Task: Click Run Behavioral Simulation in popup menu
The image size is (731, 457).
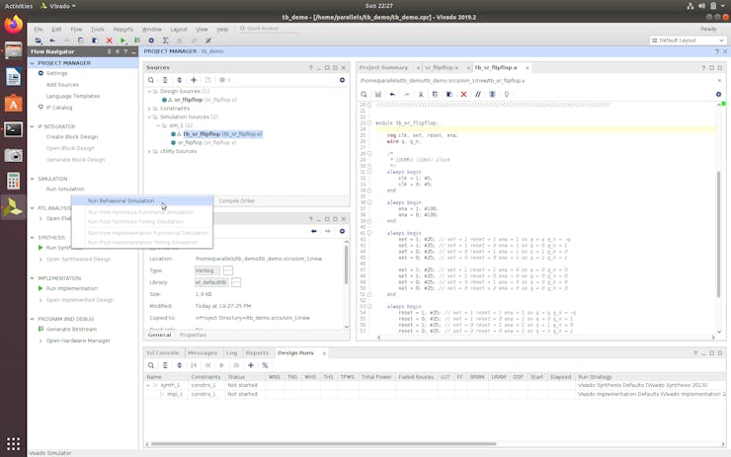Action: click(x=121, y=201)
